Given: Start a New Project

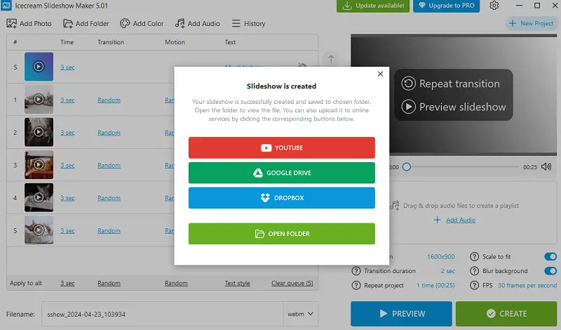Looking at the screenshot, I should pyautogui.click(x=532, y=23).
